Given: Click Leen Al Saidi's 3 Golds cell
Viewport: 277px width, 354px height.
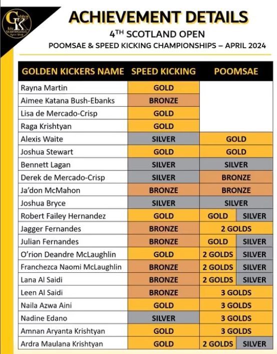Looking at the screenshot, I should click(x=236, y=293).
